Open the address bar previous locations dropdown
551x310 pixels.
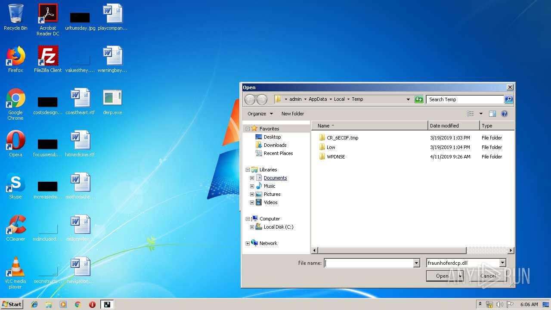click(x=408, y=99)
